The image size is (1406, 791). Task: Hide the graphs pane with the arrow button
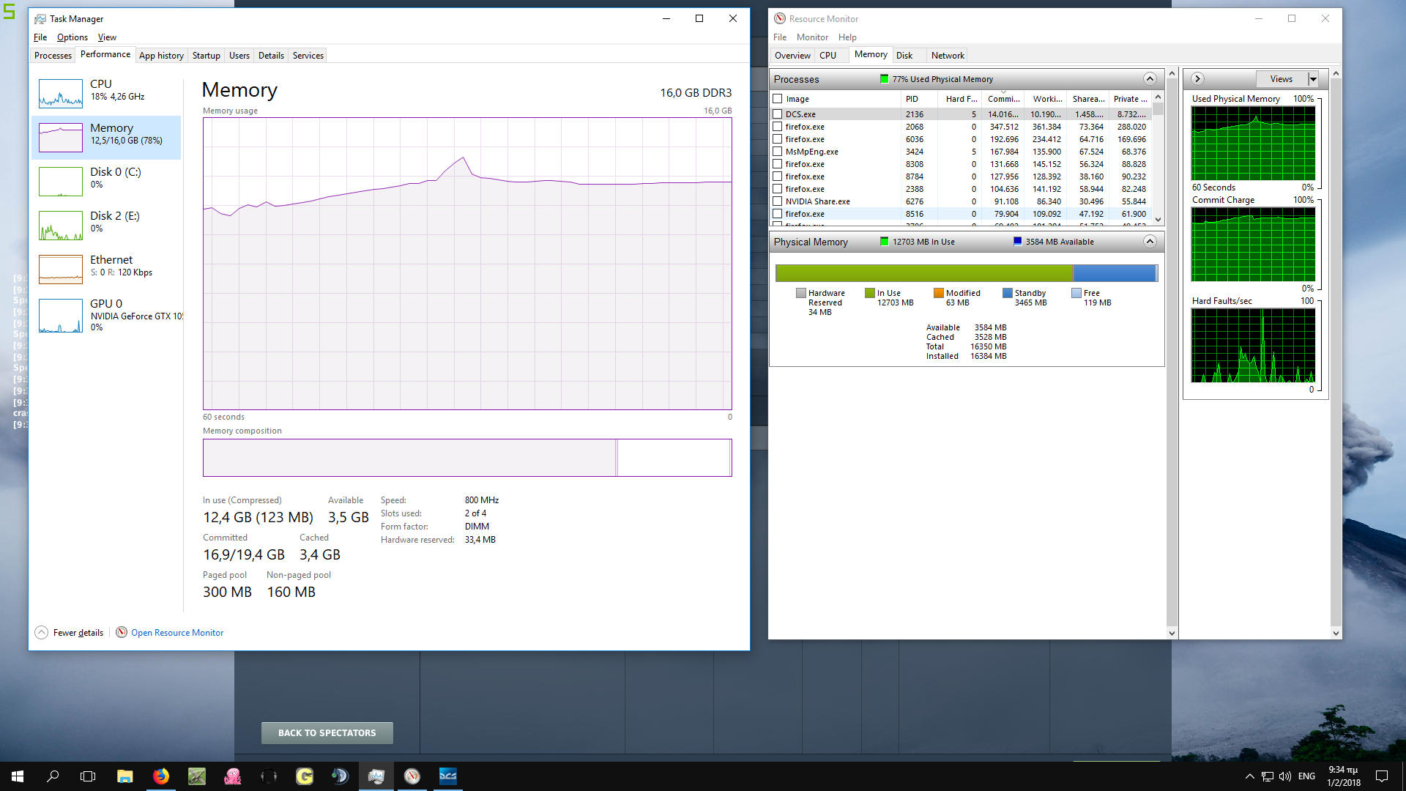[x=1197, y=79]
